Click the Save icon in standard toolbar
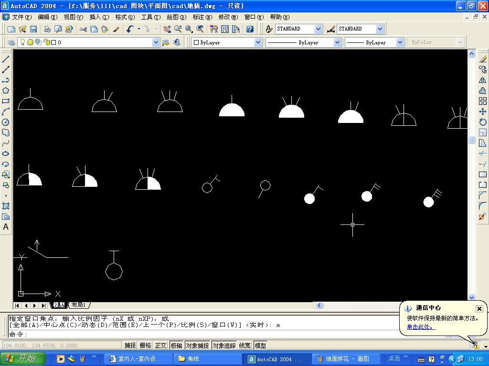This screenshot has height=366, width=489. point(33,29)
